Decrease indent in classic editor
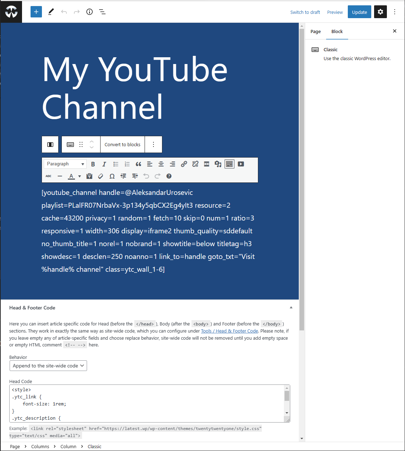The image size is (405, 451). pyautogui.click(x=124, y=176)
